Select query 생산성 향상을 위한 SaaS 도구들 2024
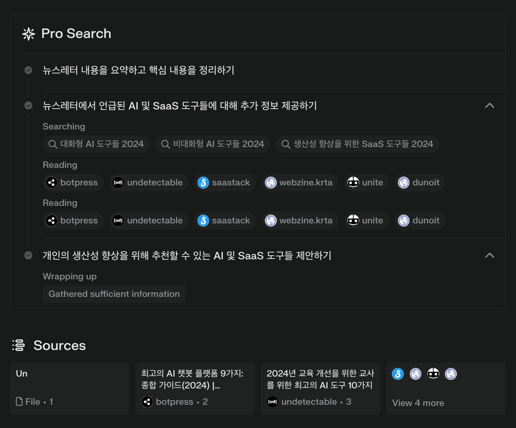Viewport: 516px width, 428px height. tap(357, 144)
